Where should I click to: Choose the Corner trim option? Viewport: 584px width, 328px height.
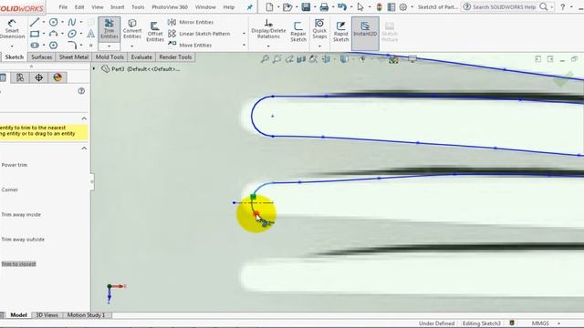[10, 190]
